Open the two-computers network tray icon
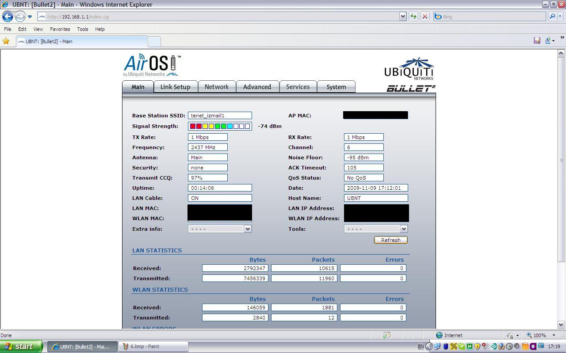Screen dimensions: 566x353 coord(437,346)
